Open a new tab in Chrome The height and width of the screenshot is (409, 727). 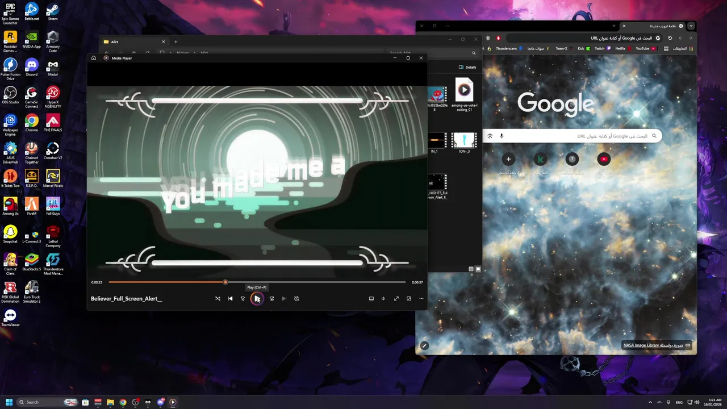click(x=613, y=26)
